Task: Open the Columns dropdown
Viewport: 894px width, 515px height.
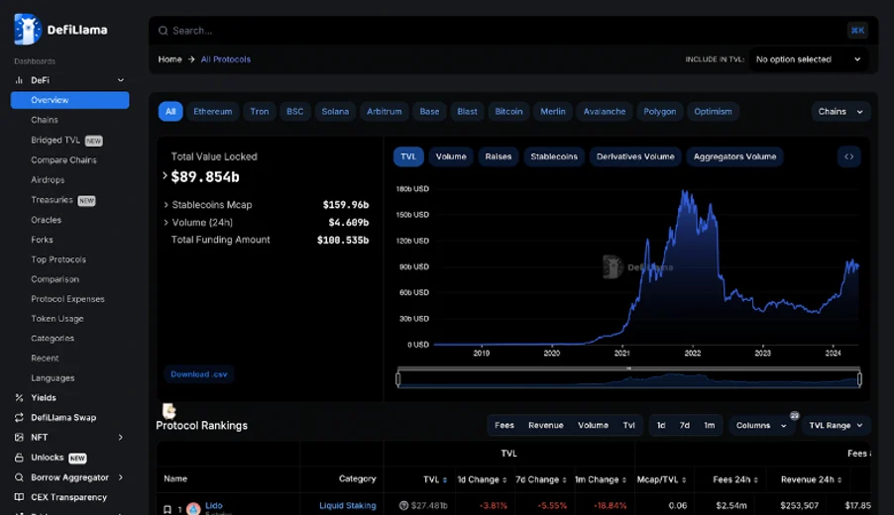Action: coord(761,426)
